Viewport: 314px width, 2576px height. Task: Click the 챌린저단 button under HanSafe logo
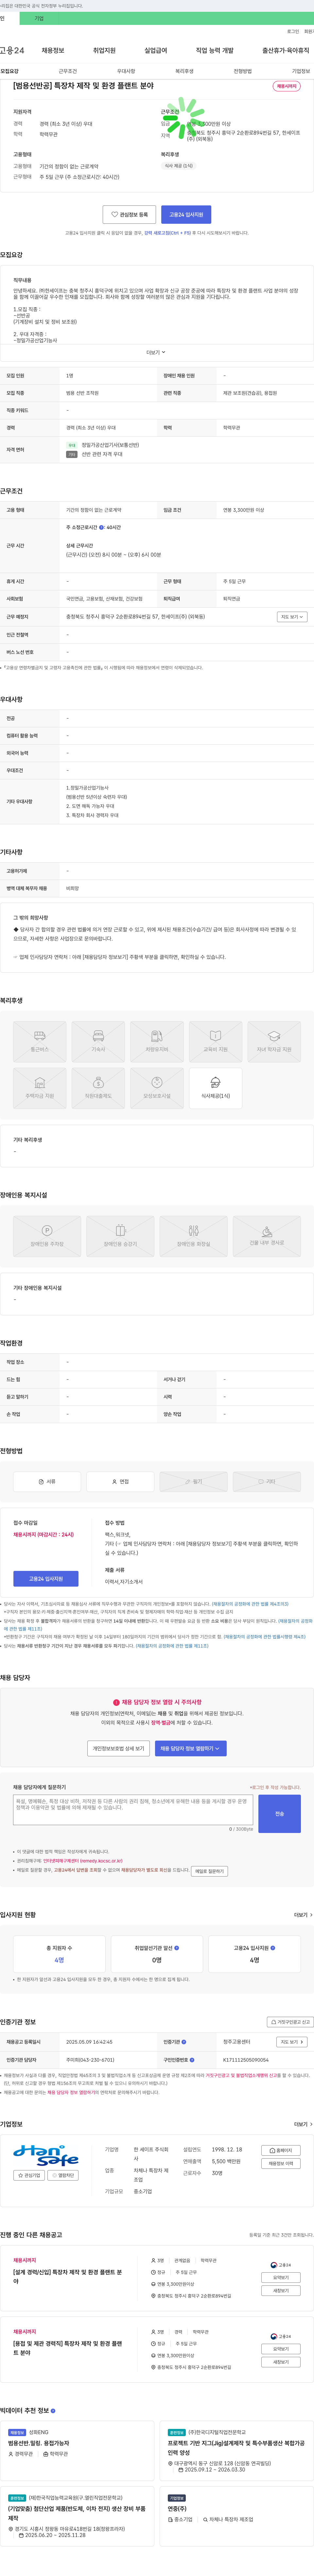(x=63, y=2175)
